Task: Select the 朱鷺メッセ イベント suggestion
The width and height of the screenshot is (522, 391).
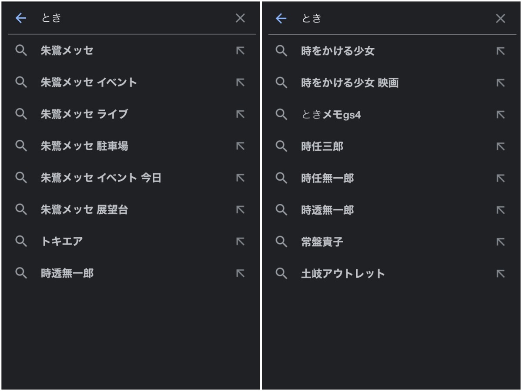Action: [x=89, y=83]
